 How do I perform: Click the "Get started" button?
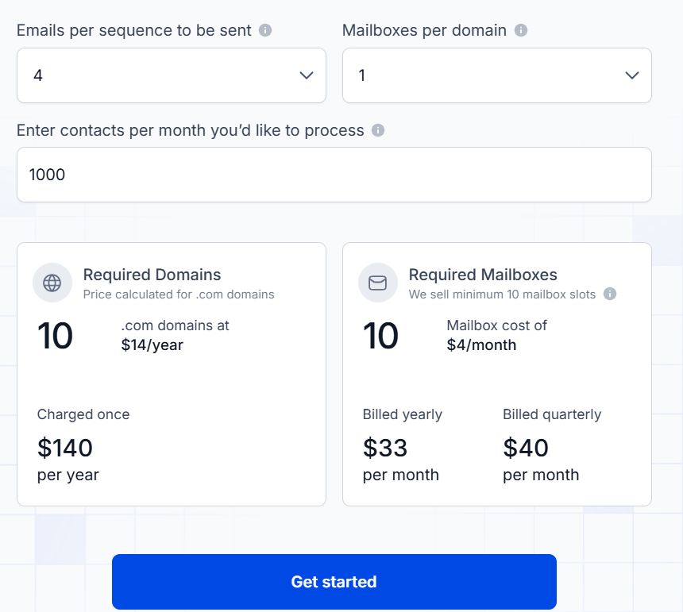tap(334, 582)
